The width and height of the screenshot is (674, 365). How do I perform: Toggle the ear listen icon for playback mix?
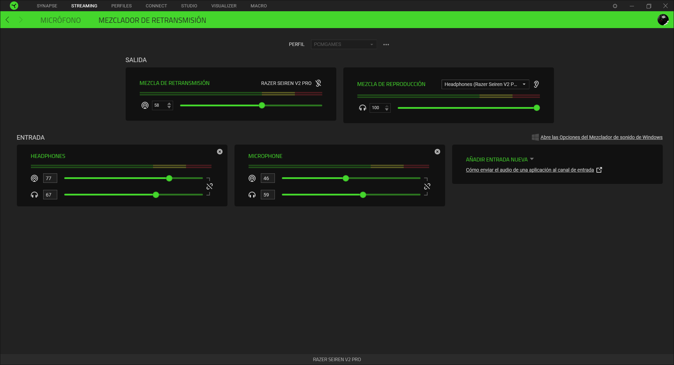pos(536,84)
